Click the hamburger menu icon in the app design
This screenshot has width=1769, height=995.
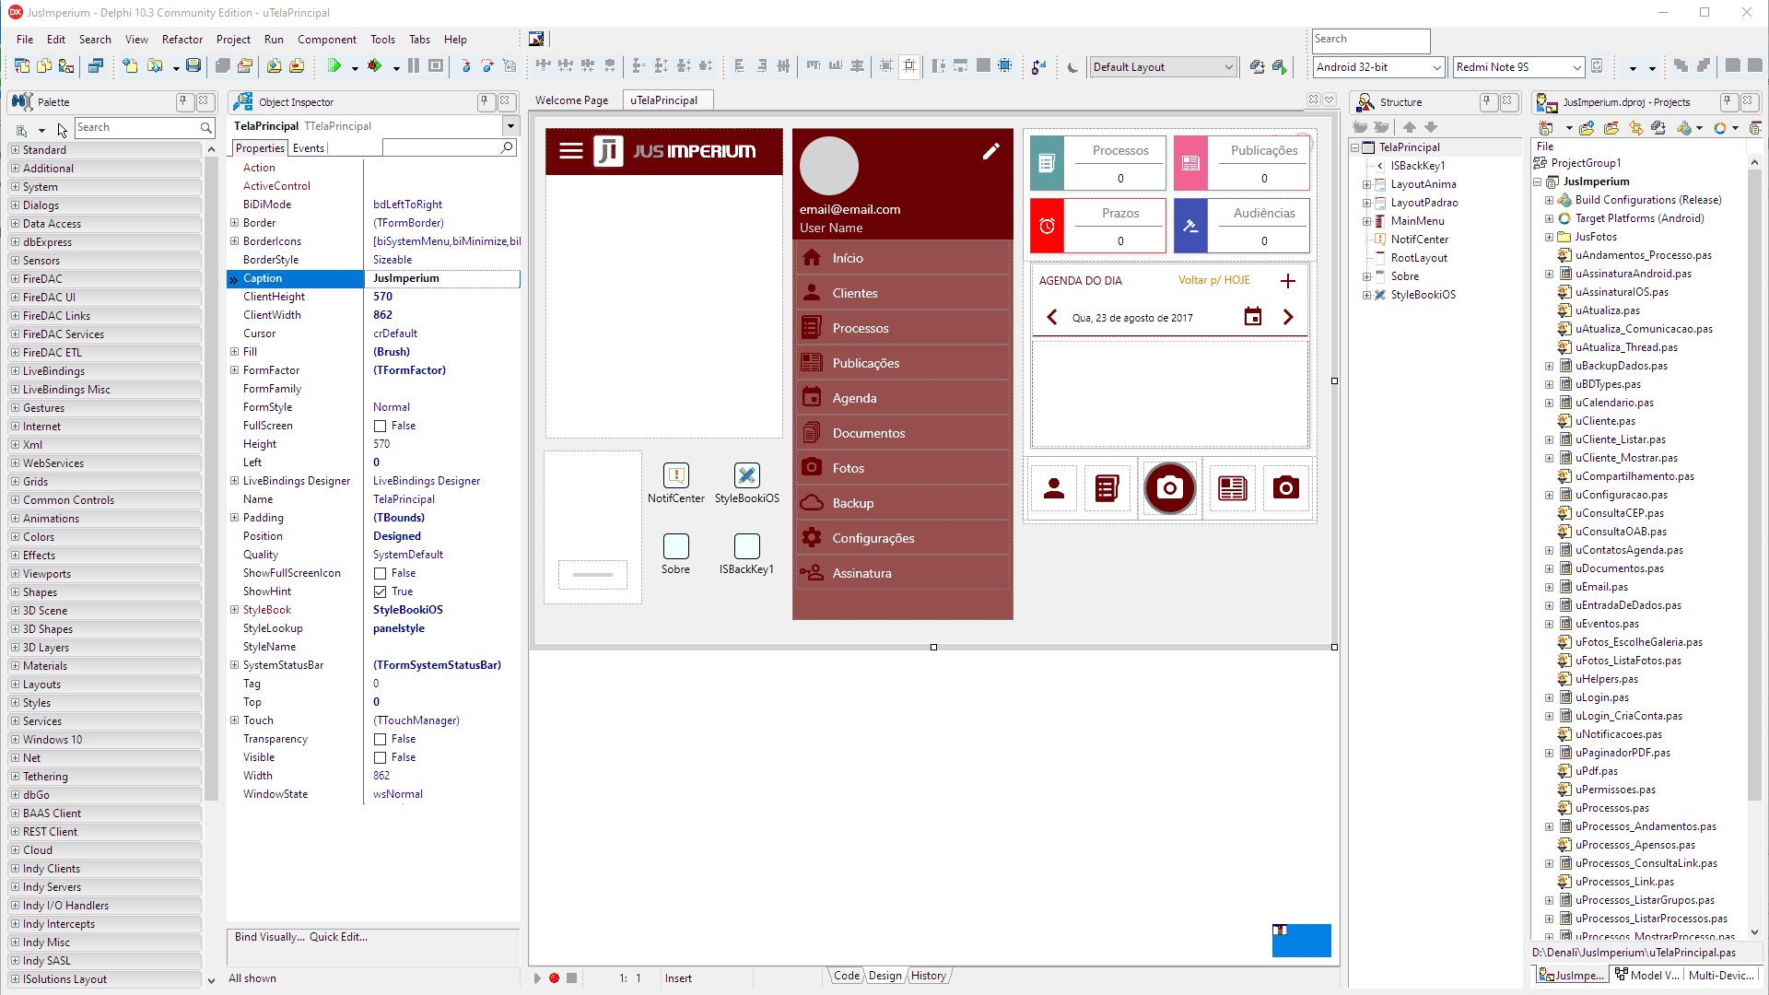[x=571, y=151]
